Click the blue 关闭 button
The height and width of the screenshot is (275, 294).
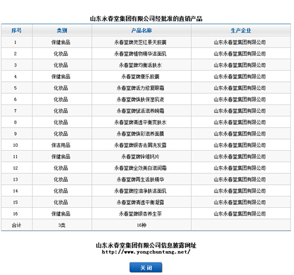tap(146, 267)
